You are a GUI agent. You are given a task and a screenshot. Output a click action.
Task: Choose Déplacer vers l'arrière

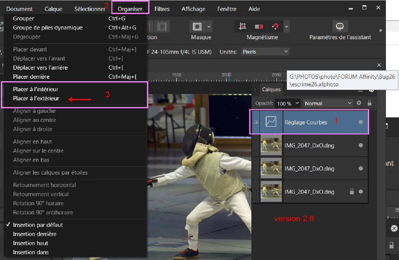(75, 68)
